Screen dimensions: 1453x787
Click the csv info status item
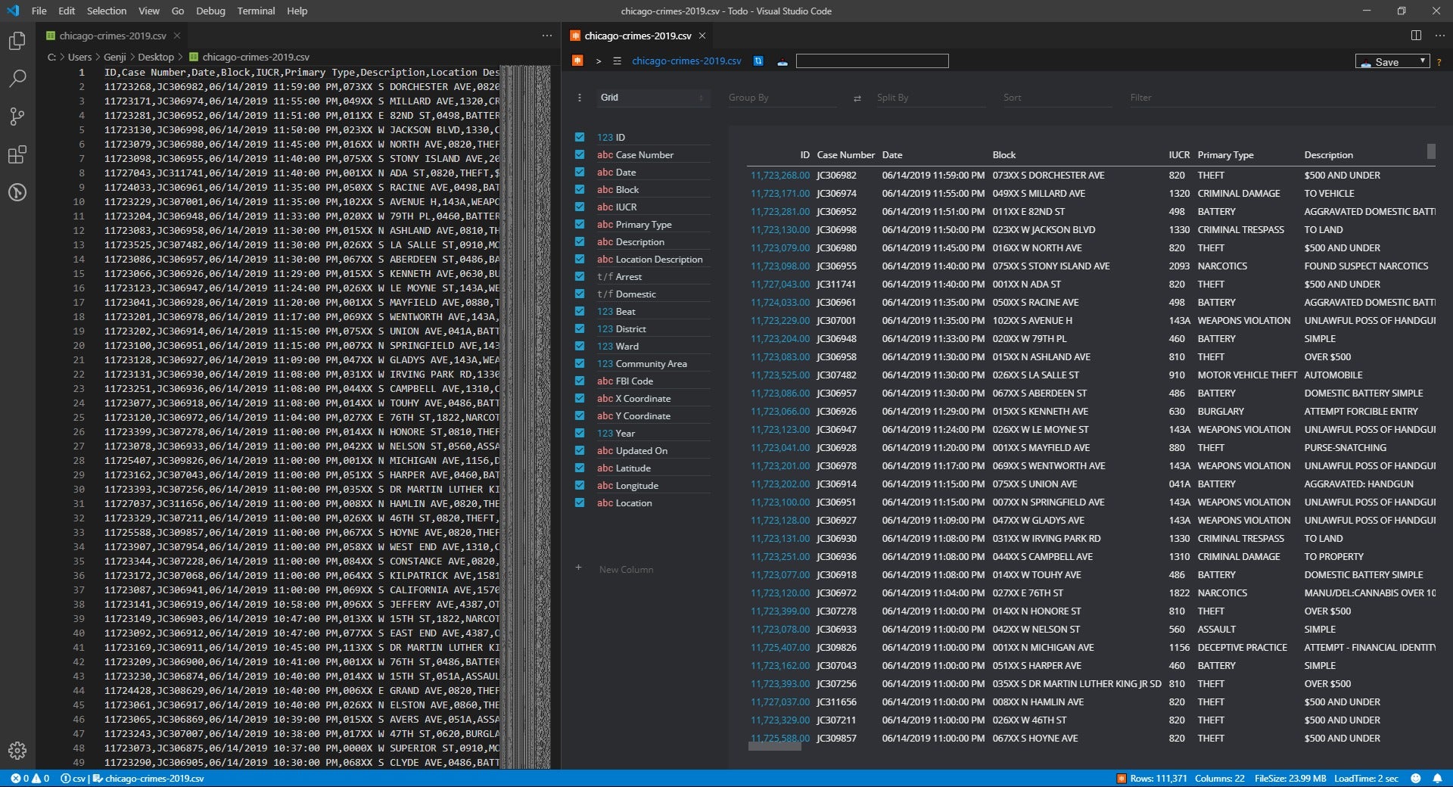(73, 778)
